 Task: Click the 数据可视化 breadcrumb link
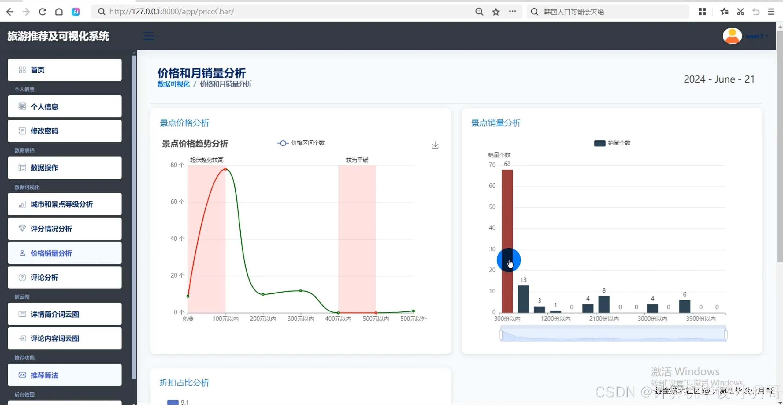coord(173,84)
